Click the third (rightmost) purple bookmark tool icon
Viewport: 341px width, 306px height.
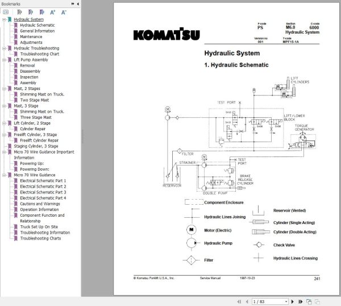tap(41, 12)
